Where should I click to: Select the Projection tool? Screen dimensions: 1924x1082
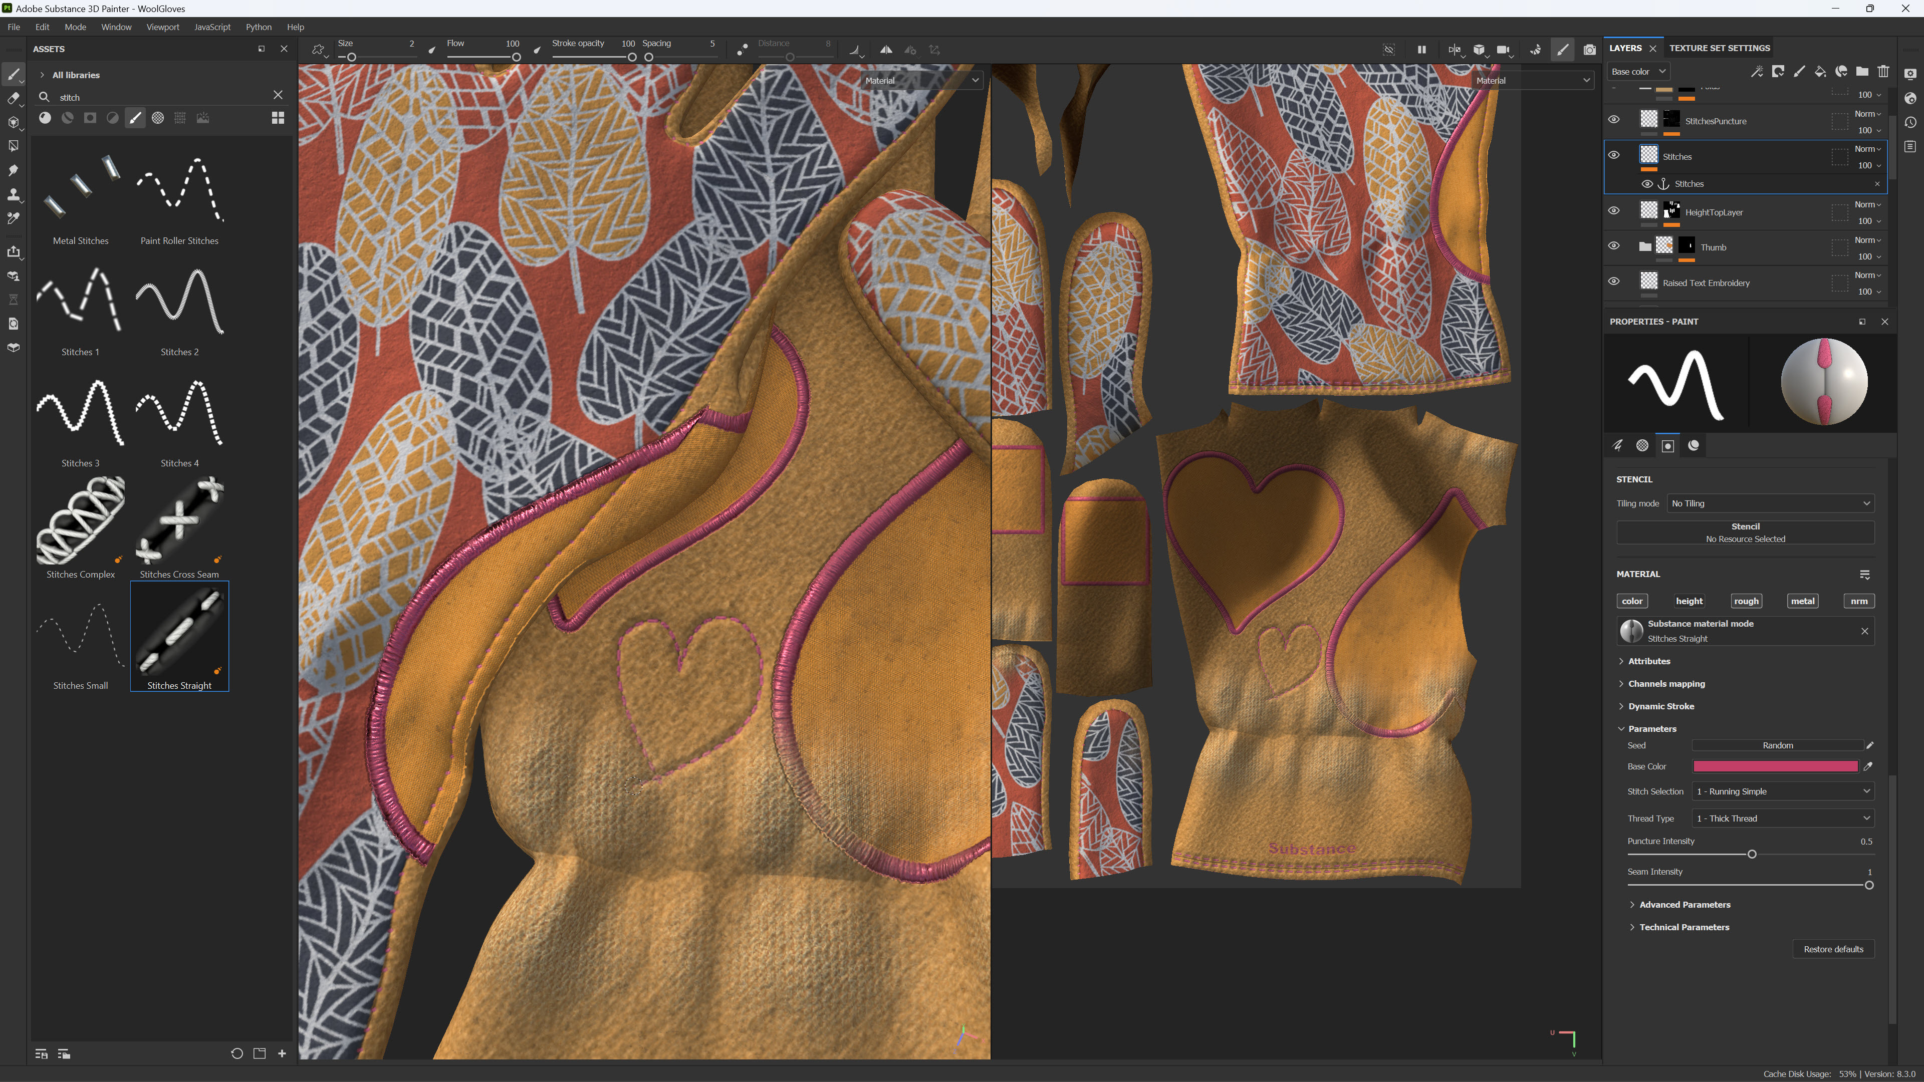click(x=13, y=122)
